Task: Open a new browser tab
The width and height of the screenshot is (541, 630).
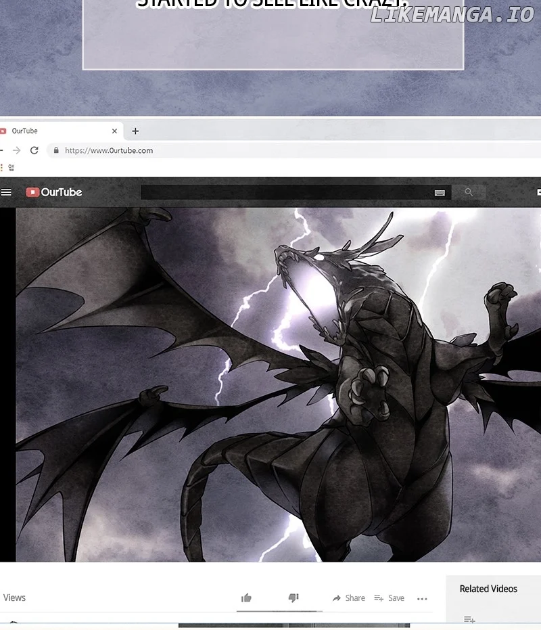Action: pyautogui.click(x=135, y=131)
